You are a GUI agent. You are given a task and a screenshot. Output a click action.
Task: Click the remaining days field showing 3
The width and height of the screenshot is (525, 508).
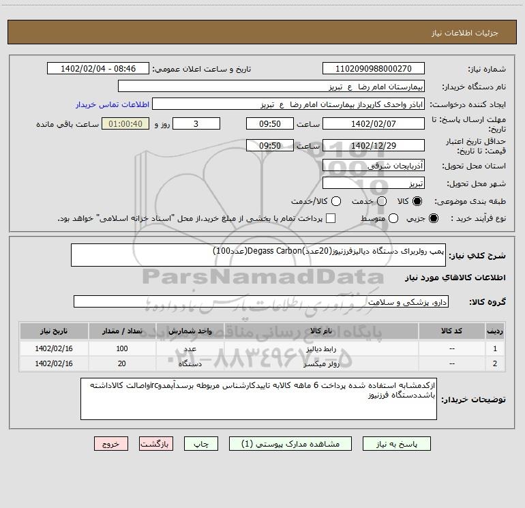(196, 123)
